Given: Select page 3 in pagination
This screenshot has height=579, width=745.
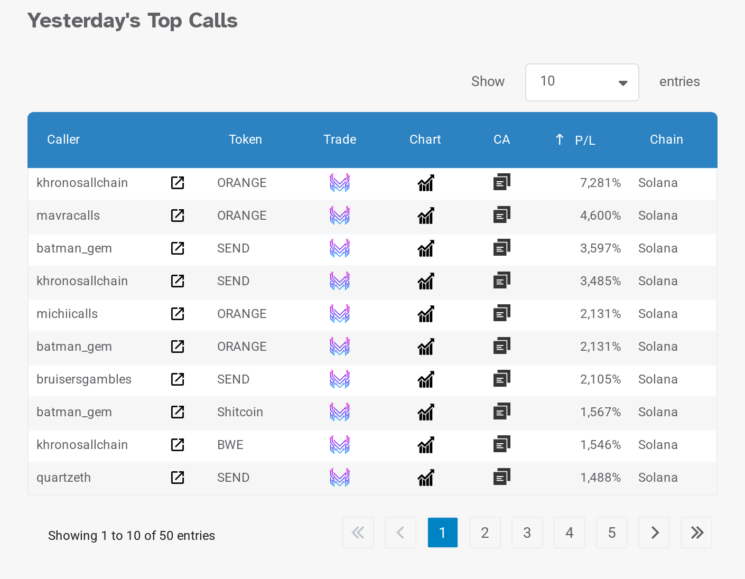Looking at the screenshot, I should tap(527, 533).
